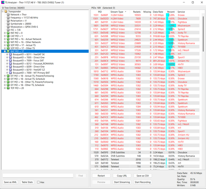
Task: Click the gray icon beside Symbolrate = 28000
Action: [x=8, y=24]
